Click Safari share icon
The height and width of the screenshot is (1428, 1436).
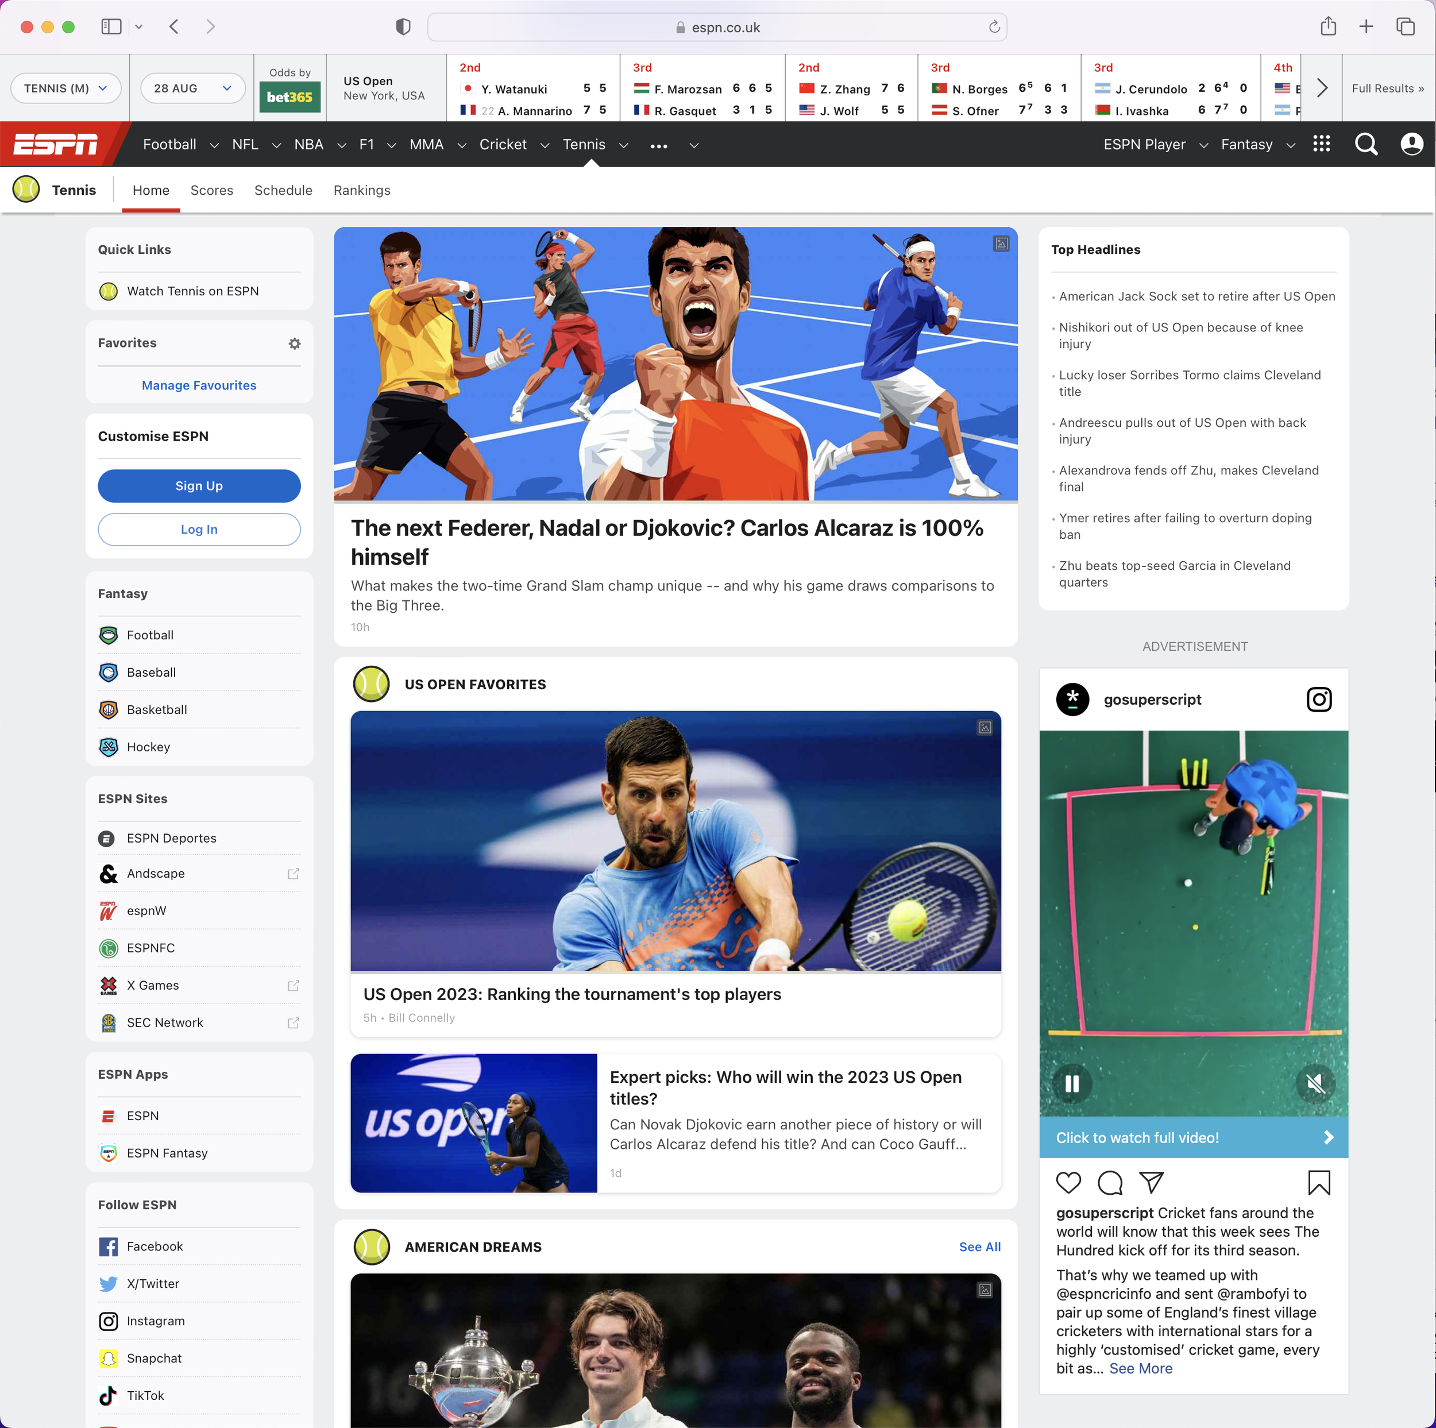point(1328,27)
